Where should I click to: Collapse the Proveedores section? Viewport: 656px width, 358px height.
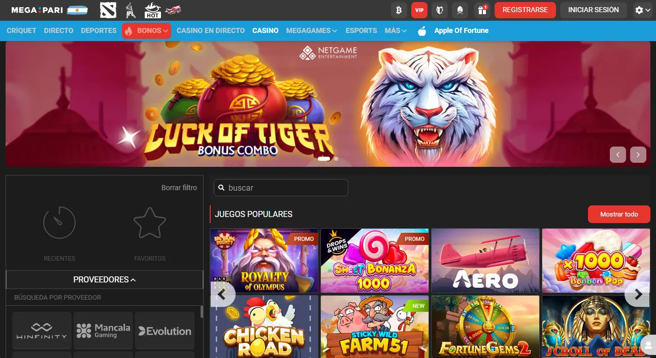[104, 279]
